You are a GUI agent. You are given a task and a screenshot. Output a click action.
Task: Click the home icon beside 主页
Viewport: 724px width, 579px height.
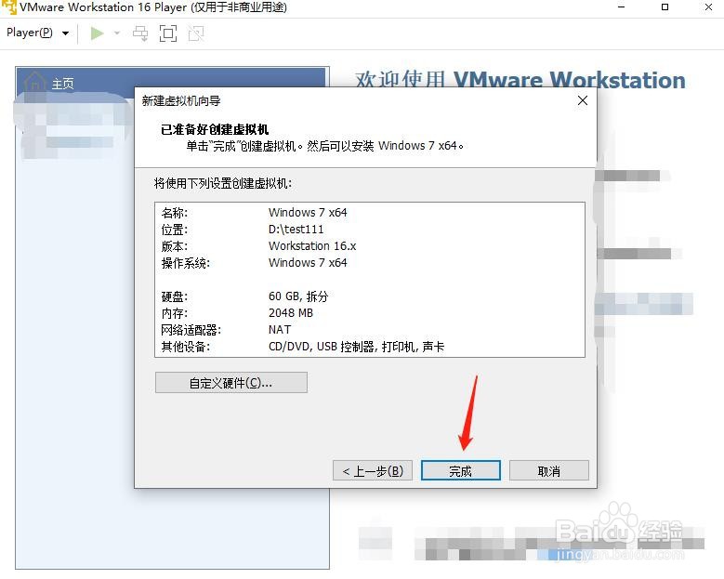pyautogui.click(x=35, y=82)
